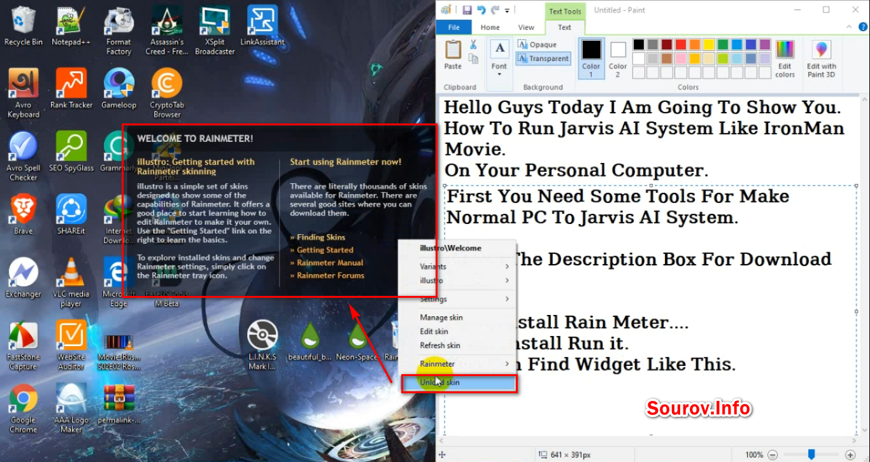Select the Opaque background option
This screenshot has width=870, height=462.
(x=538, y=45)
